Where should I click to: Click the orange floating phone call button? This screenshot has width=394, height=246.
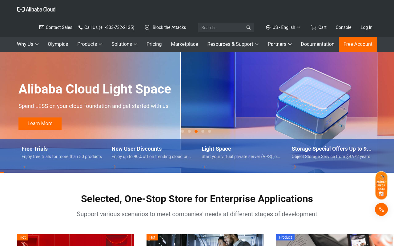[x=381, y=209]
